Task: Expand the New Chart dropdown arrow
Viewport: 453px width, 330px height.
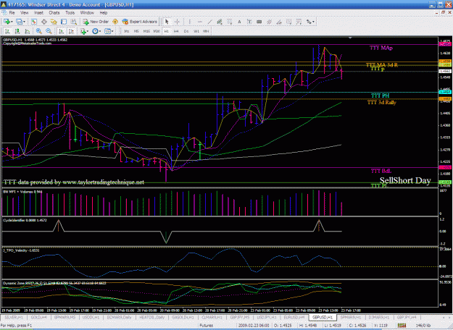Action: 12,22
